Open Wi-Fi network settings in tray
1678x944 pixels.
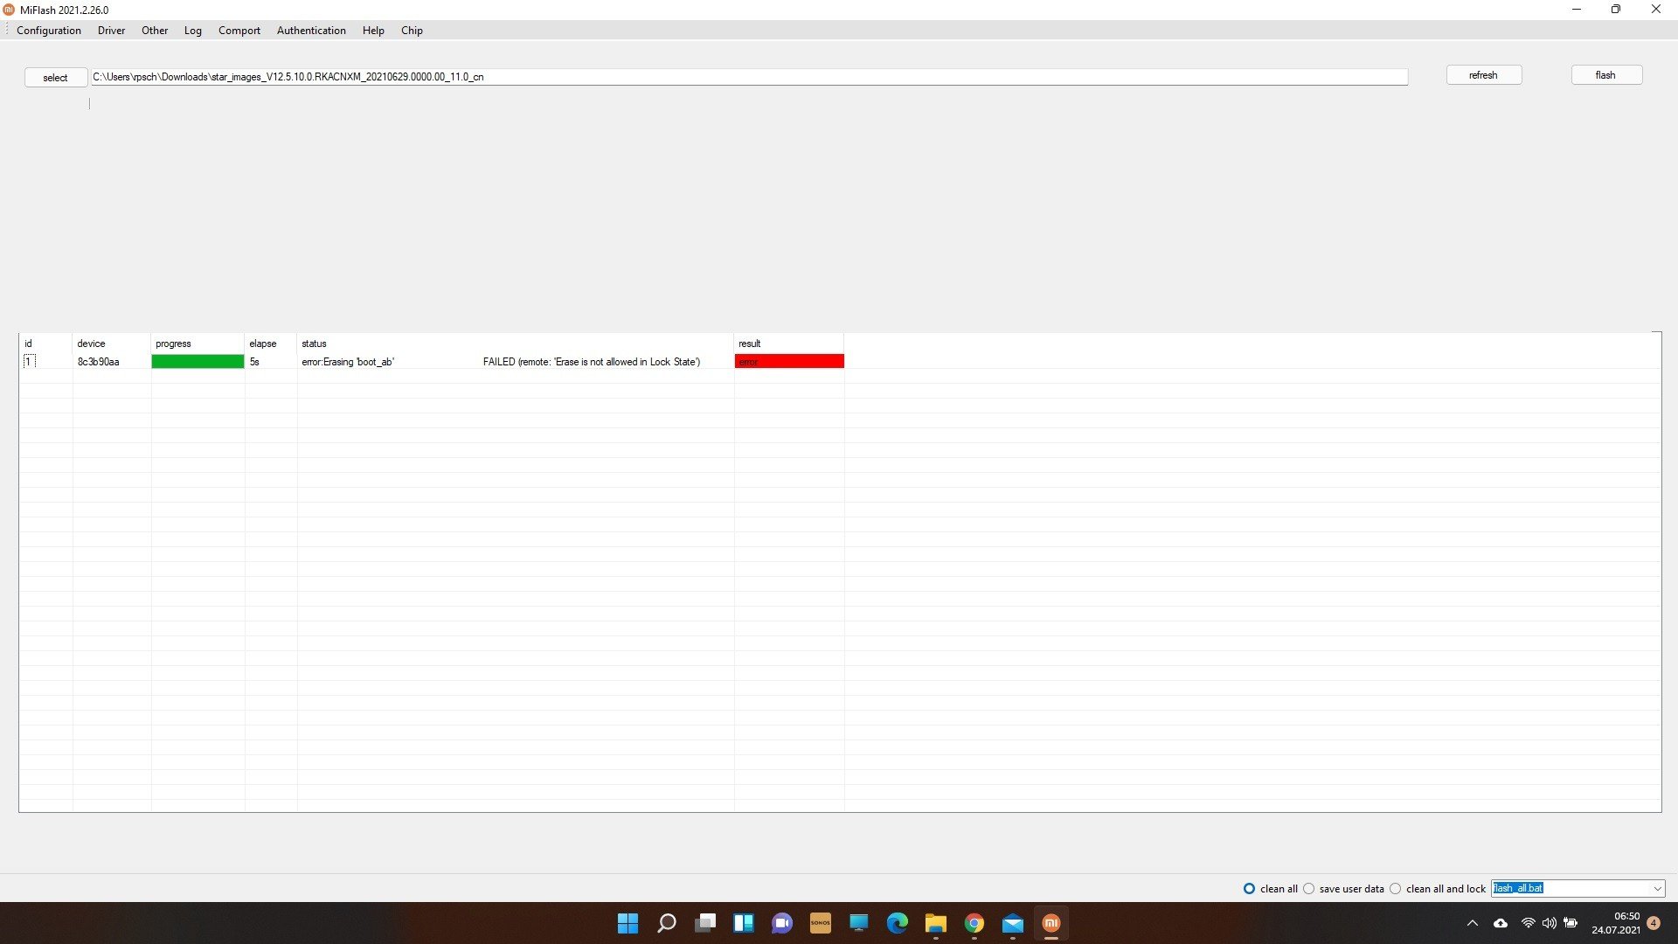[1528, 923]
